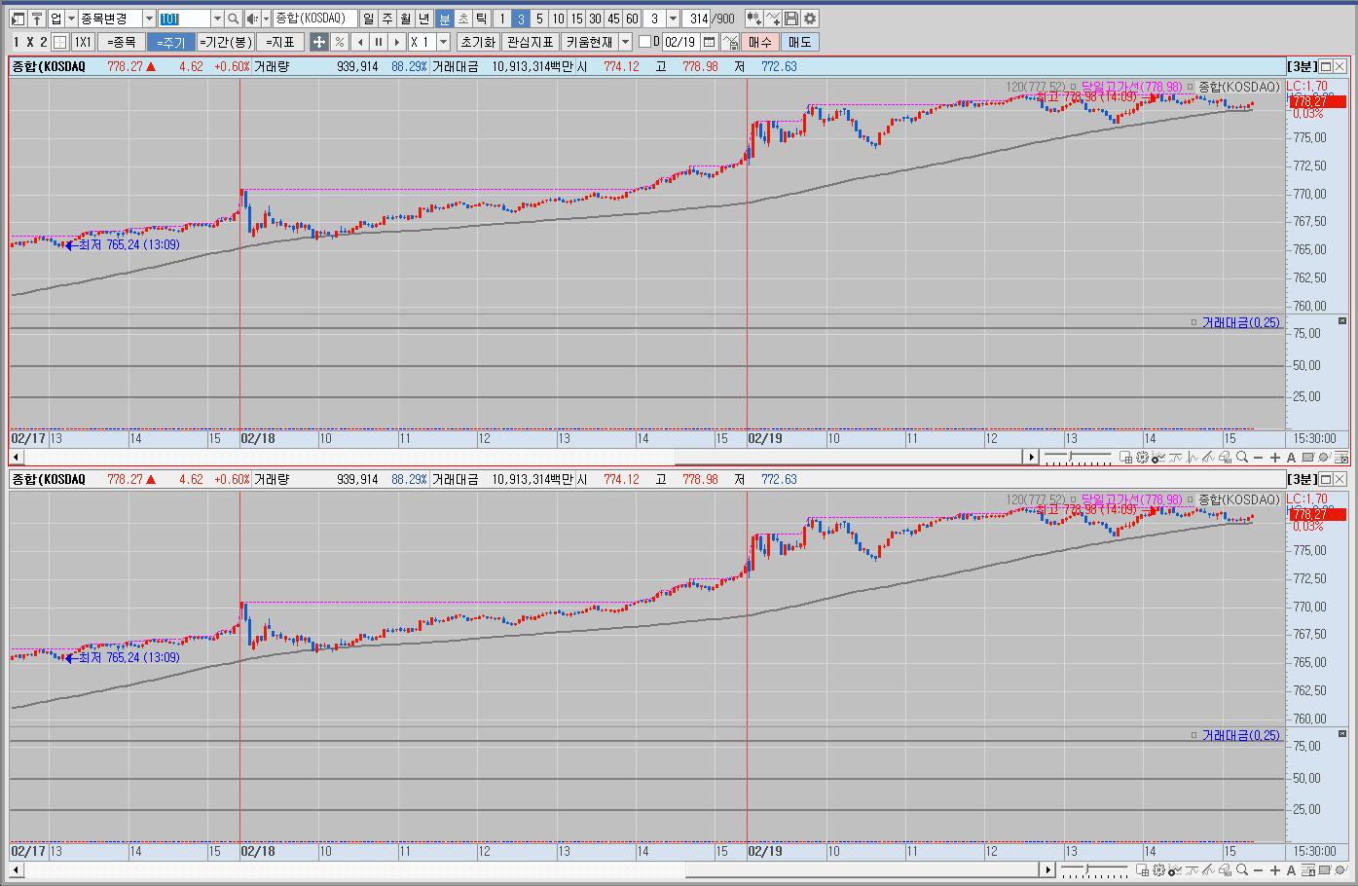Select the crosshair cursor tool
The height and width of the screenshot is (886, 1358).
pos(319,42)
